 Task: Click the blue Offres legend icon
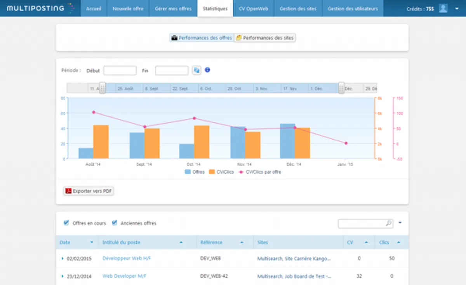[188, 172]
